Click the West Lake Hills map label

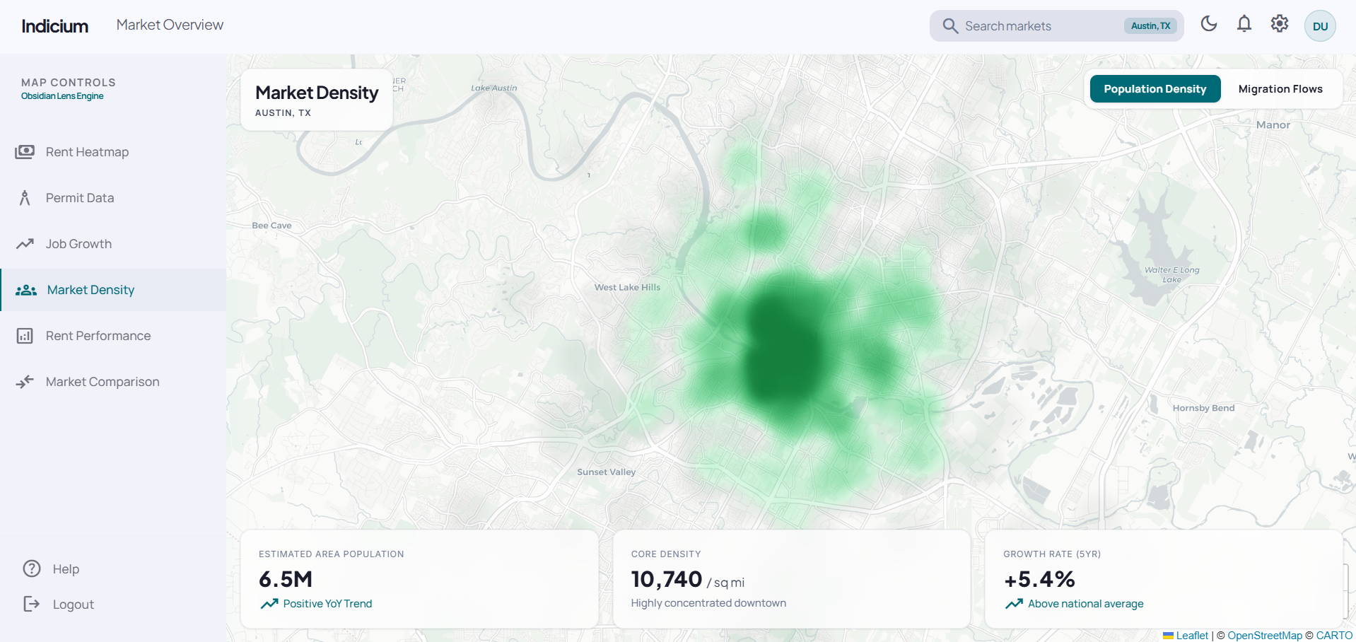coord(627,288)
